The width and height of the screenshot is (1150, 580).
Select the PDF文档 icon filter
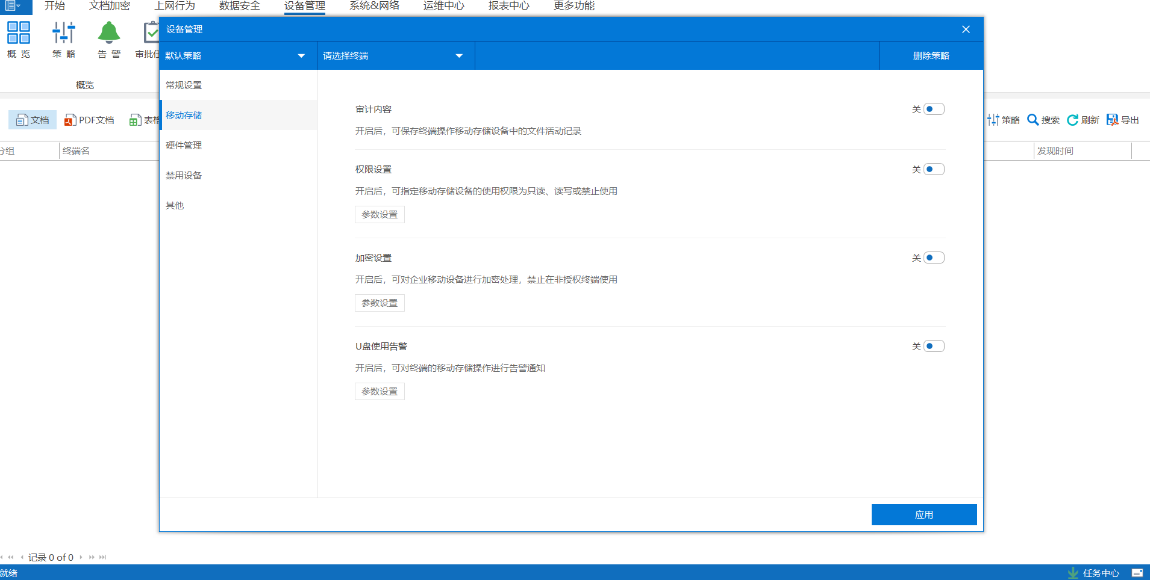coord(70,120)
